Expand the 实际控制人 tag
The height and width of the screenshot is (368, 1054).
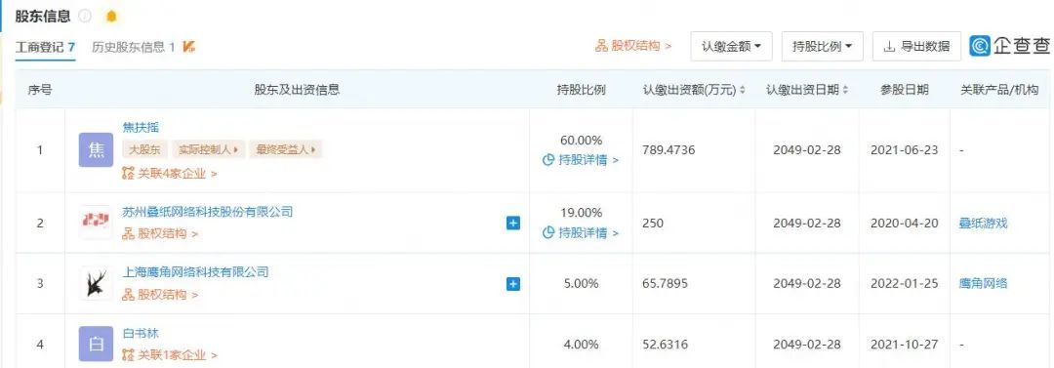(x=209, y=150)
